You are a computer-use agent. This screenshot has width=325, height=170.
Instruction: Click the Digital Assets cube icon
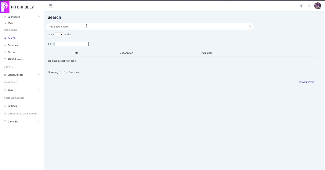[x=5, y=75]
